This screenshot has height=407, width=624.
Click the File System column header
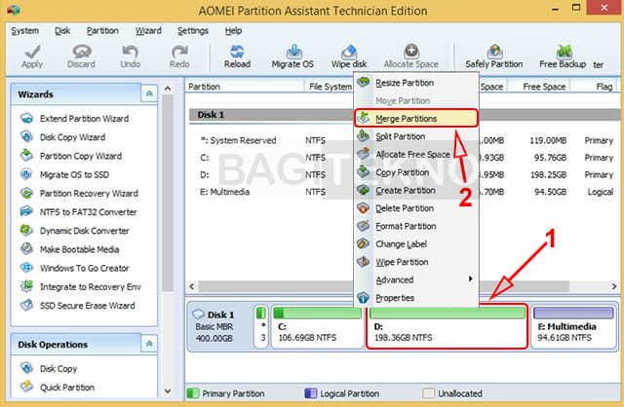(x=330, y=87)
